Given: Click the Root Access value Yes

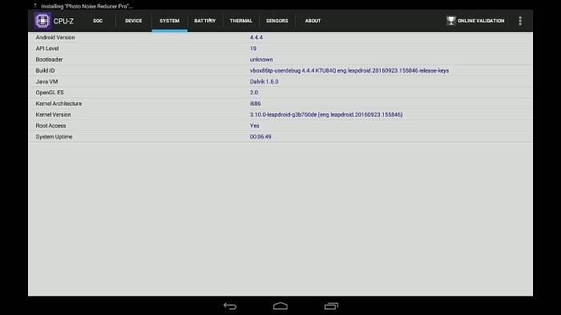Looking at the screenshot, I should point(254,126).
